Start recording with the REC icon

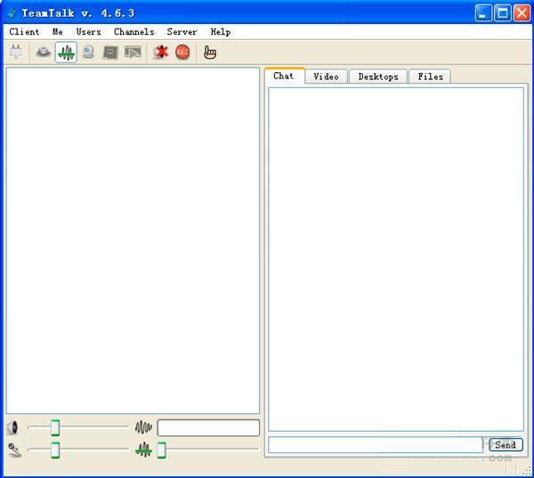[182, 53]
